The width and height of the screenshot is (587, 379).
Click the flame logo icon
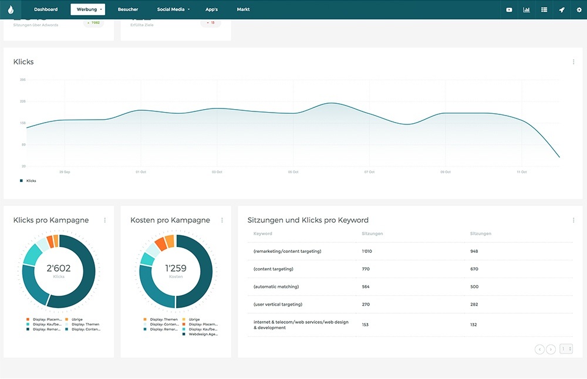coord(11,9)
